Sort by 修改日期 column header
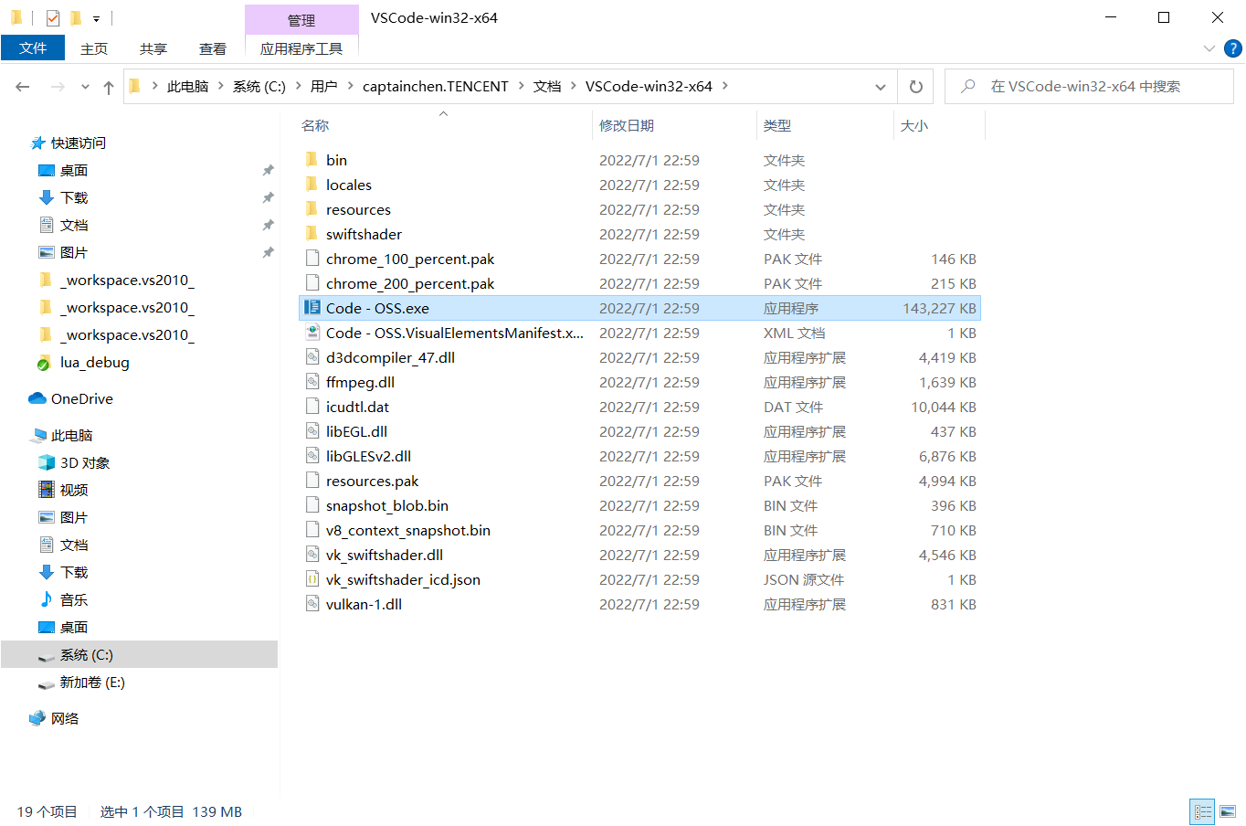The height and width of the screenshot is (826, 1246). point(627,125)
